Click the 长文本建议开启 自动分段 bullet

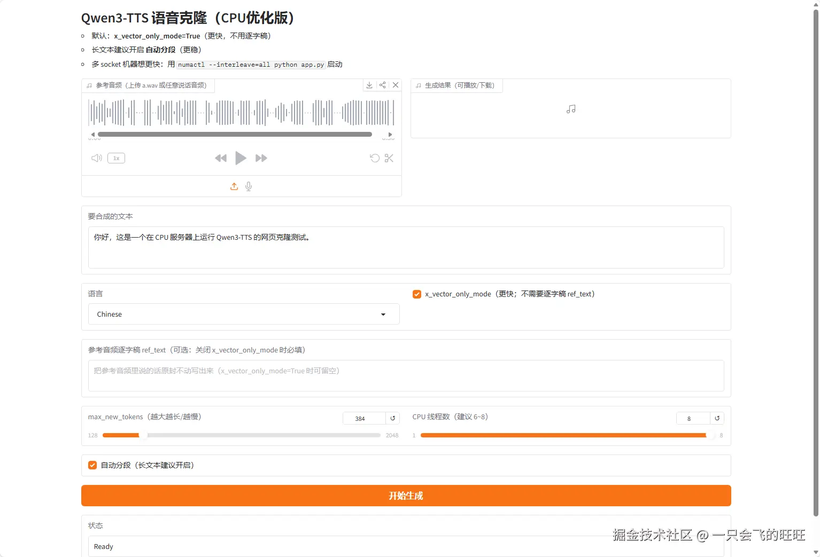[146, 50]
